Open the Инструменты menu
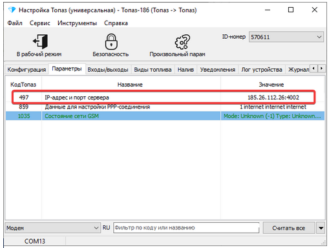This screenshot has height=248, width=329. pyautogui.click(x=77, y=23)
